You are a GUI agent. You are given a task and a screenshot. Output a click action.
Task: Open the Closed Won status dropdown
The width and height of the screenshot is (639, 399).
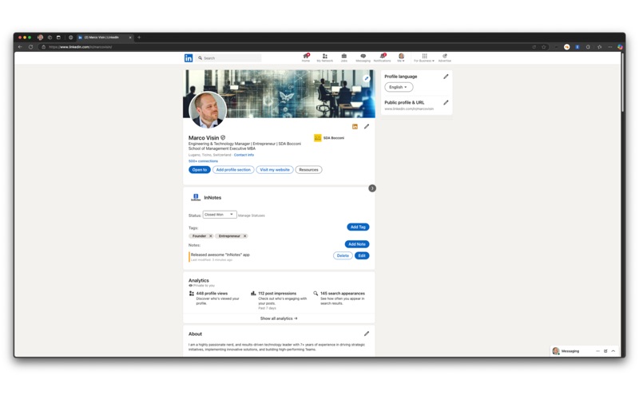tap(220, 215)
